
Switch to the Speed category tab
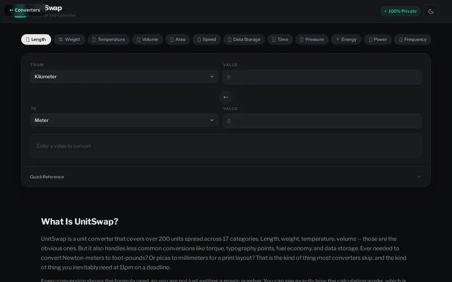pyautogui.click(x=207, y=39)
